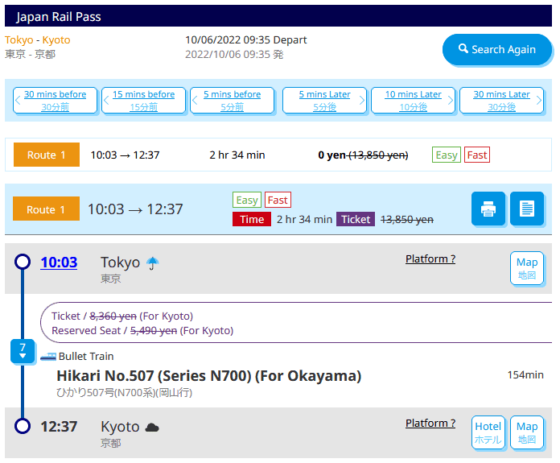Image resolution: width=560 pixels, height=463 pixels.
Task: Click the umbrella weather icon beside Tokyo
Action: pos(153,263)
